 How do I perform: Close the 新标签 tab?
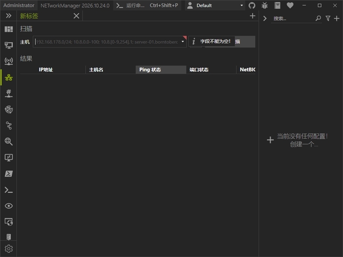pyautogui.click(x=76, y=16)
